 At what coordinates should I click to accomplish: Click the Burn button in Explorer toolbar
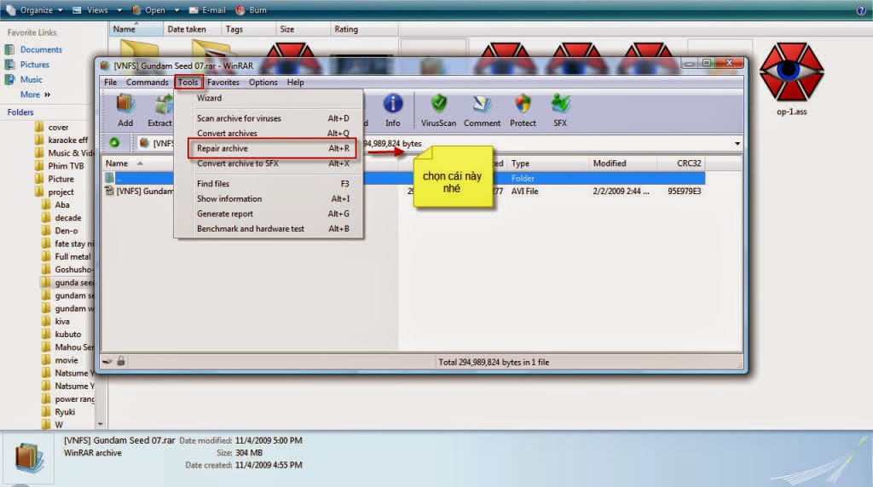coord(251,10)
